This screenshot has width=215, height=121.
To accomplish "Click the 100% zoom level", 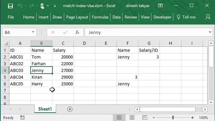I will click(203, 118).
